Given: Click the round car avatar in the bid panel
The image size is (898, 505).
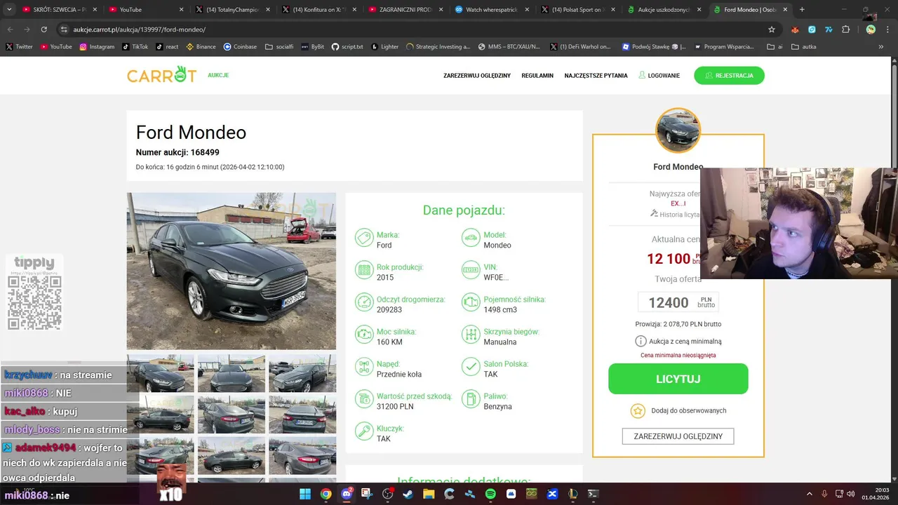Looking at the screenshot, I should coord(678,130).
